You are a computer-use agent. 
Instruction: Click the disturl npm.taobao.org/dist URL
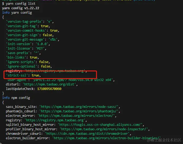coord(50,84)
